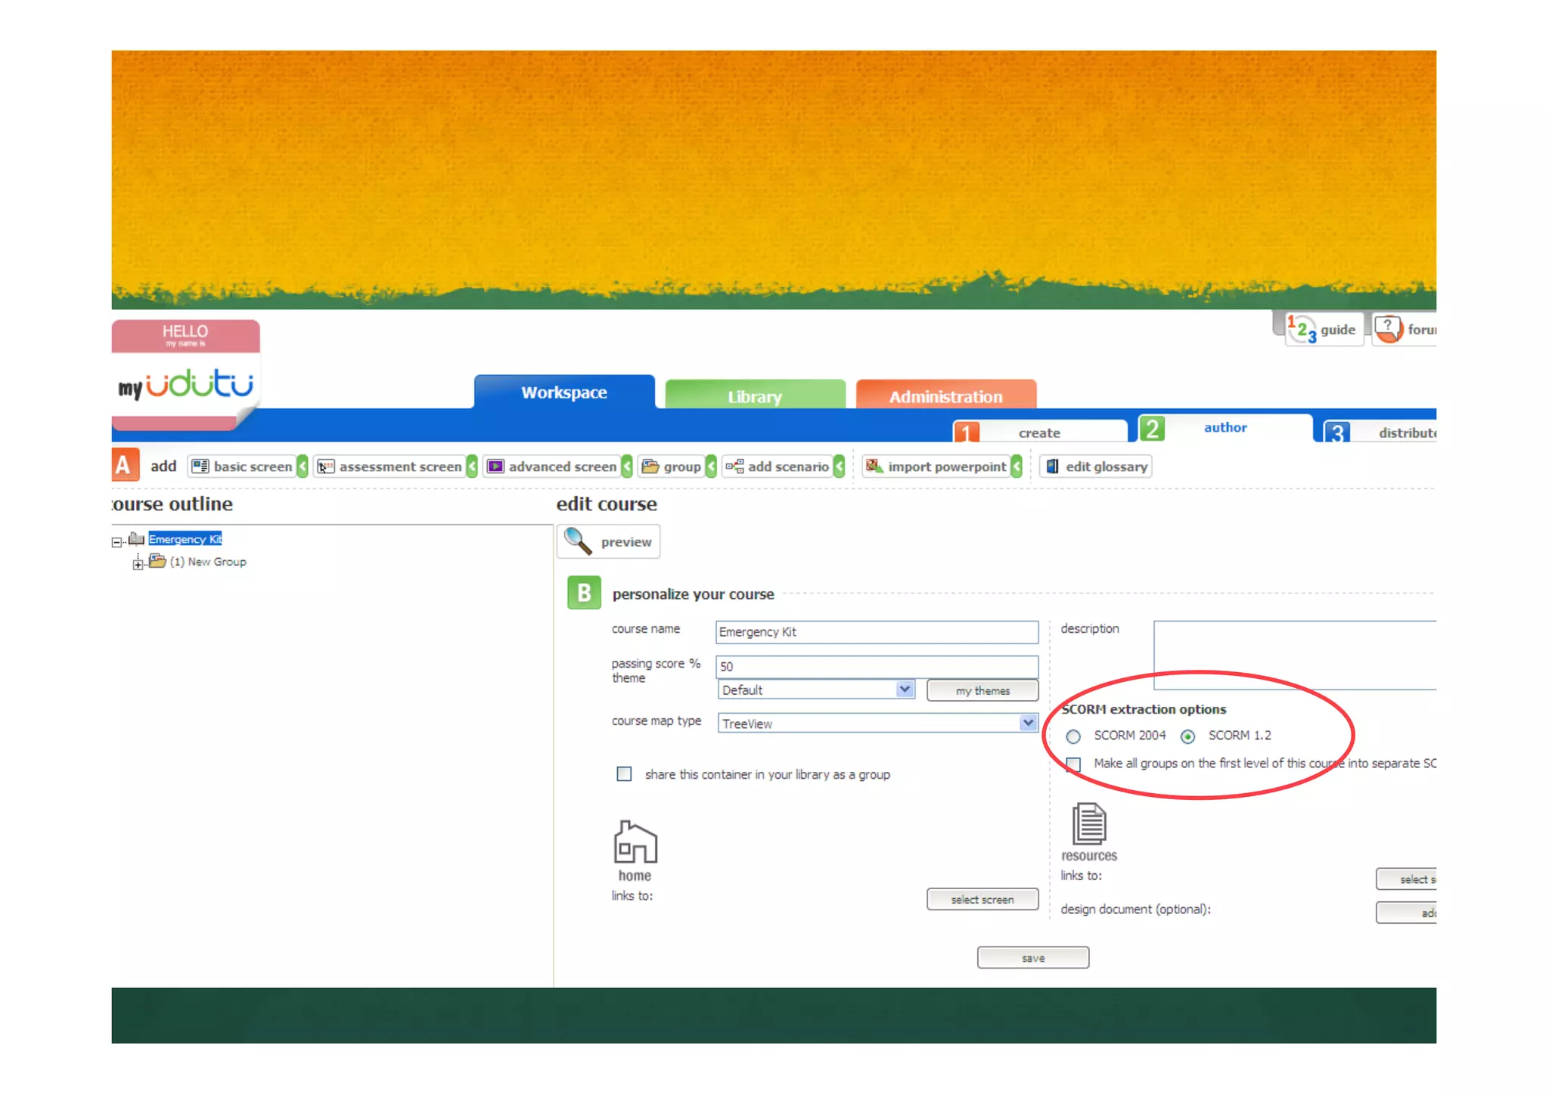The height and width of the screenshot is (1094, 1549).
Task: Select the SCORM 2004 radio button
Action: (1073, 736)
